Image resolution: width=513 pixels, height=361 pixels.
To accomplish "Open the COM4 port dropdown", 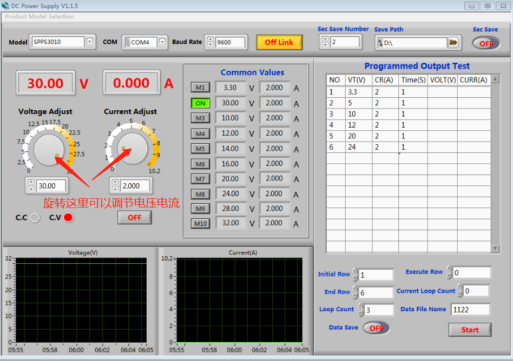I will [x=162, y=42].
